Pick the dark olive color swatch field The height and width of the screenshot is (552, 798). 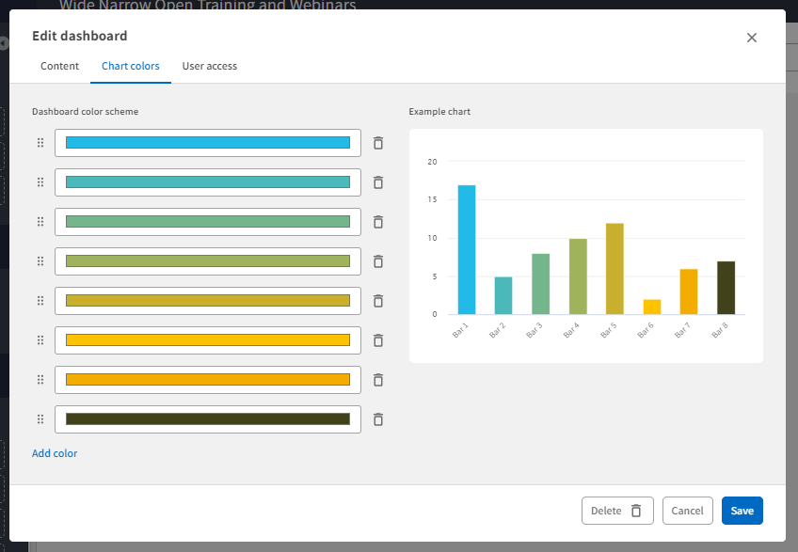click(x=208, y=419)
